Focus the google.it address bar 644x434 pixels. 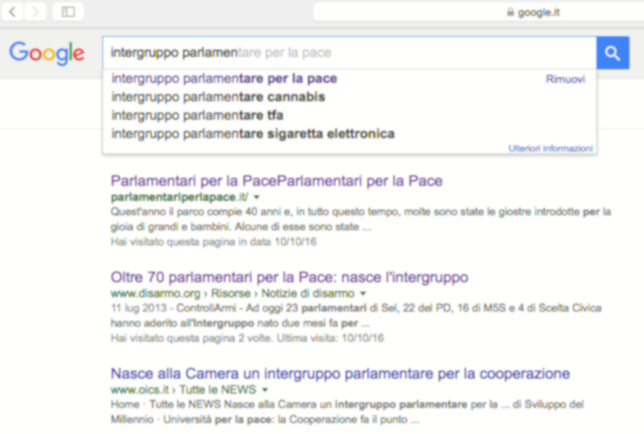[x=479, y=13]
